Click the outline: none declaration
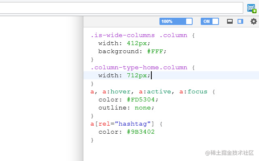Viewport: 259px width, 161px height. click(126, 108)
